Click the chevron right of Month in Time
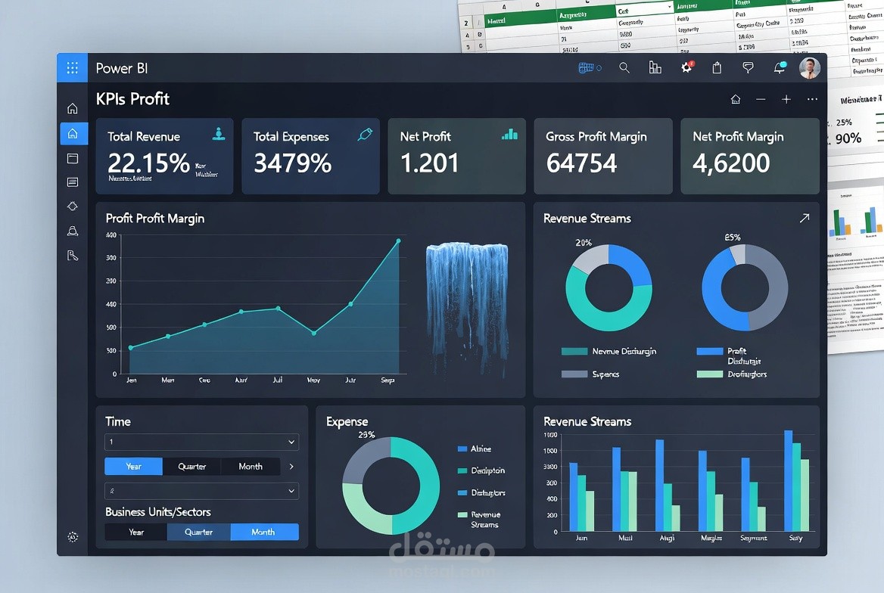884x593 pixels. [291, 467]
